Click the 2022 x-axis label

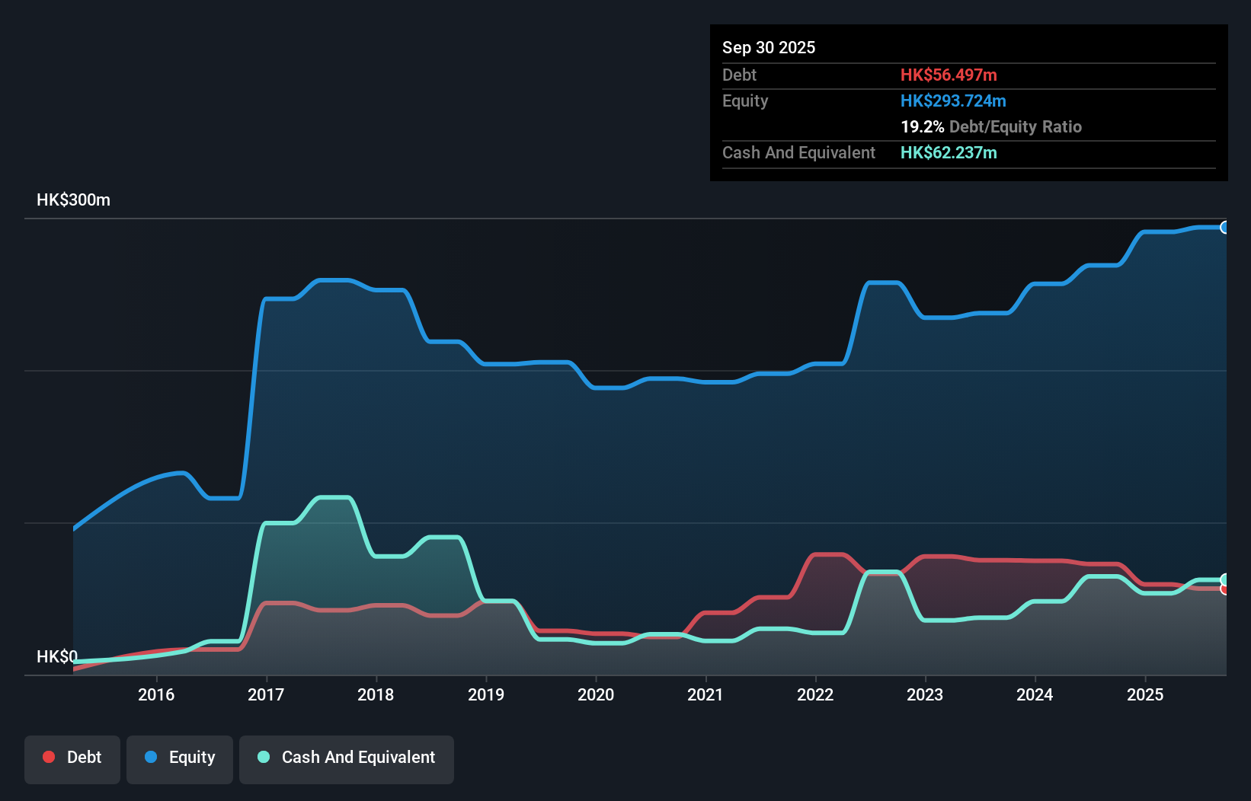pyautogui.click(x=815, y=694)
